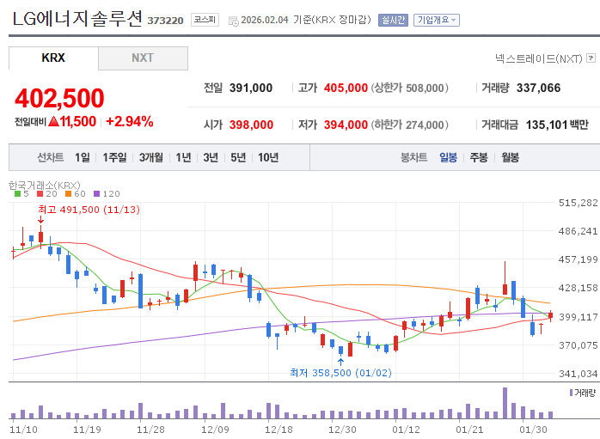Select the 1년 line chart period
The image size is (600, 439).
183,157
